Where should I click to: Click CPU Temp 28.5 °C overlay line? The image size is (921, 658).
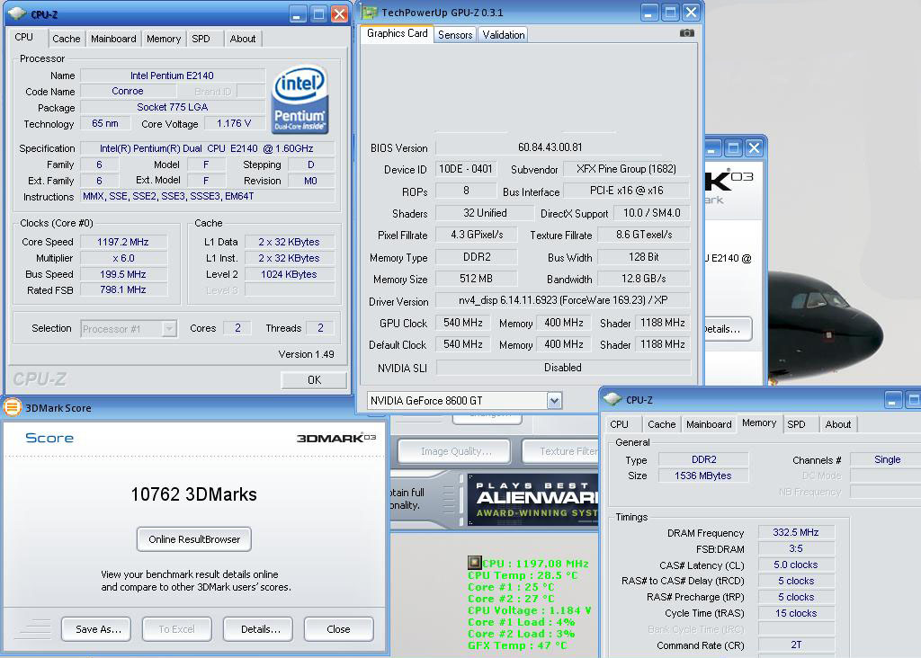point(523,575)
